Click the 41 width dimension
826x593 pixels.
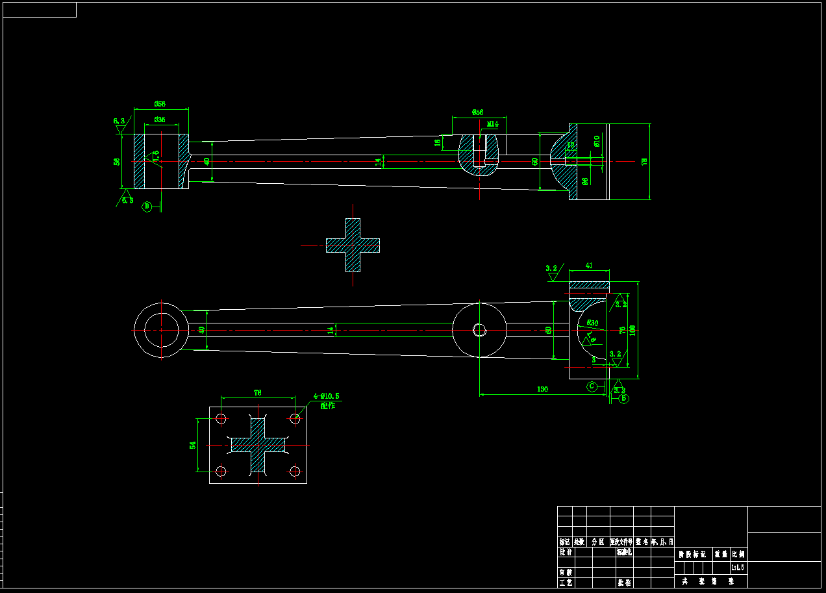[x=590, y=265]
